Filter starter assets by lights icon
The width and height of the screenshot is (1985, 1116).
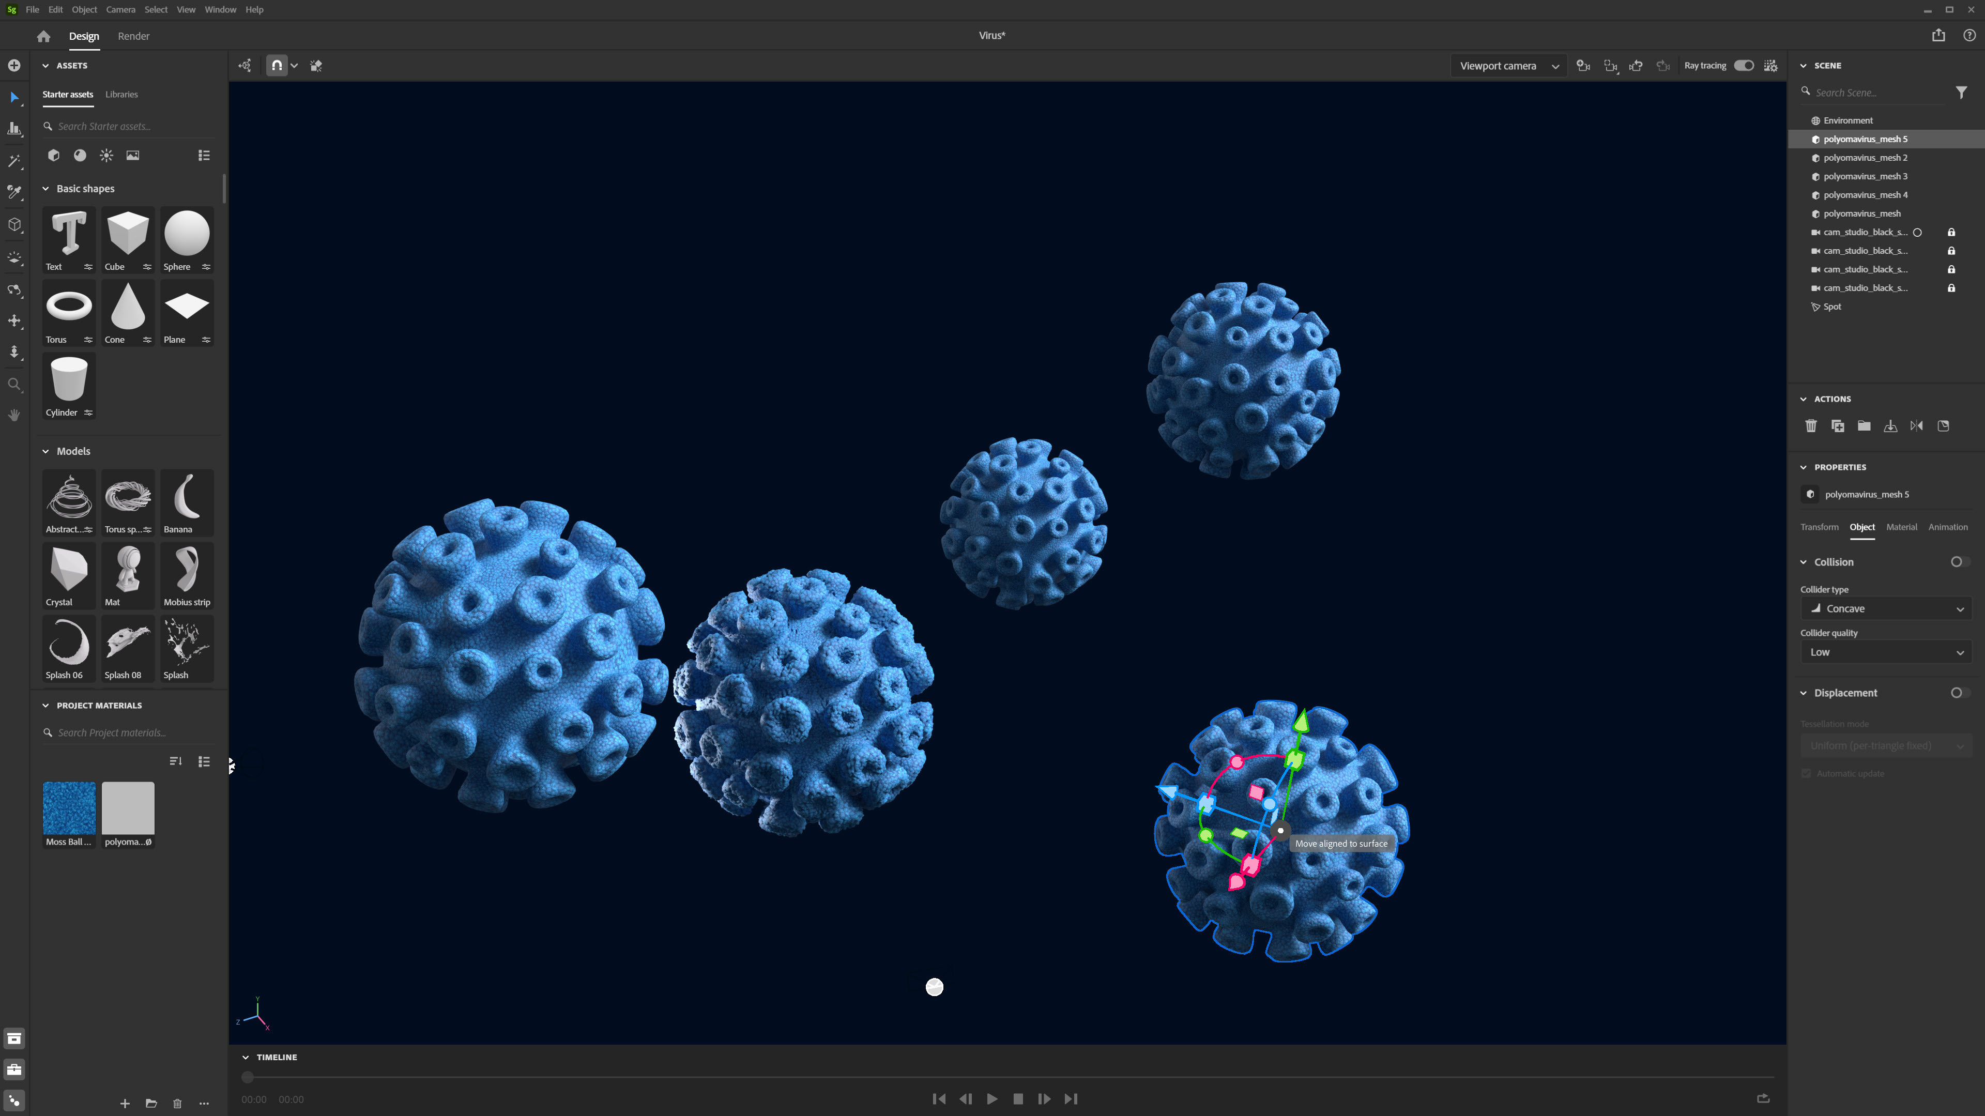(106, 156)
